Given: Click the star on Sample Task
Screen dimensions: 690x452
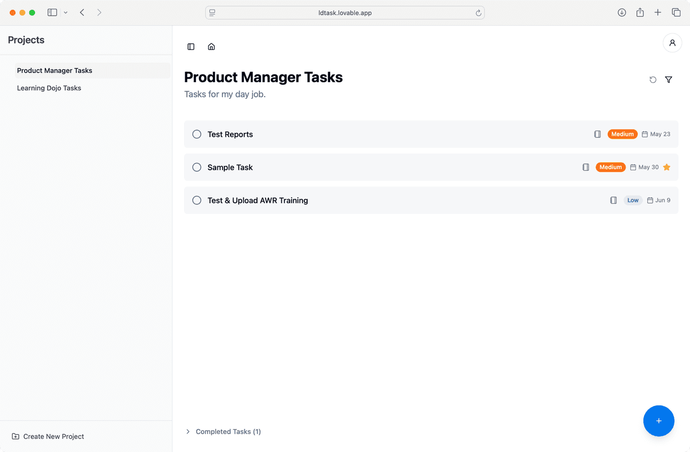Looking at the screenshot, I should pos(666,167).
